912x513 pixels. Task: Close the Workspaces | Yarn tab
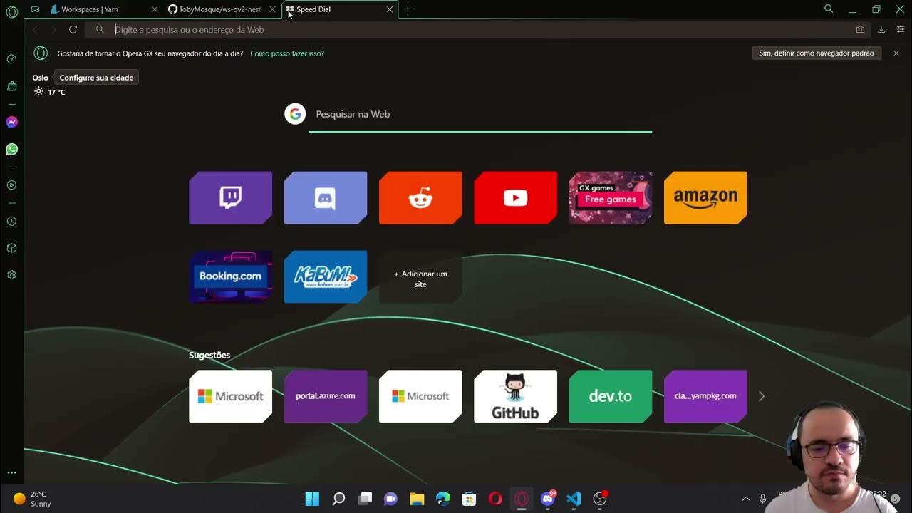[154, 9]
